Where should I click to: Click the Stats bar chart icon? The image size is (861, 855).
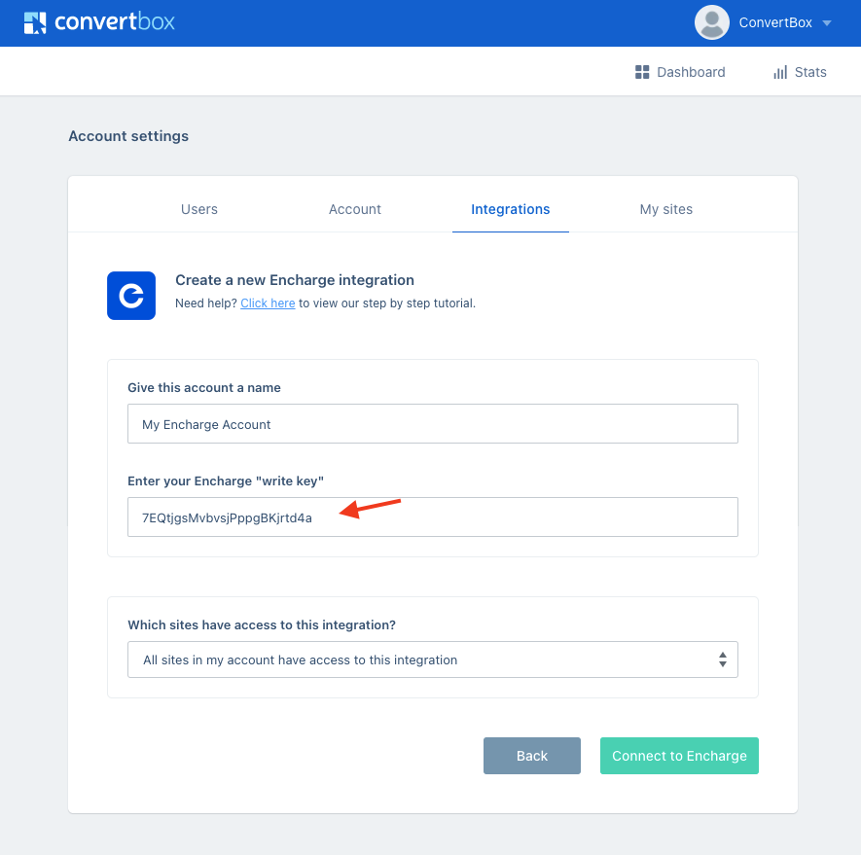(x=780, y=73)
